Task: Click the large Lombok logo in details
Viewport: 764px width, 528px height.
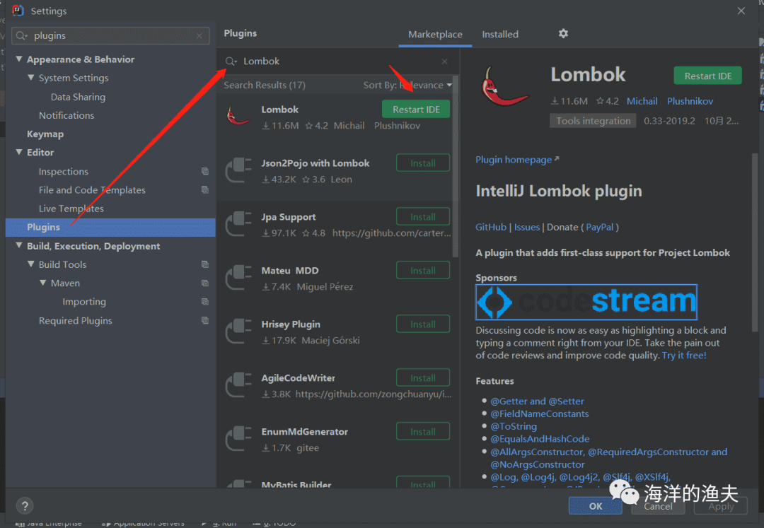Action: click(x=504, y=87)
